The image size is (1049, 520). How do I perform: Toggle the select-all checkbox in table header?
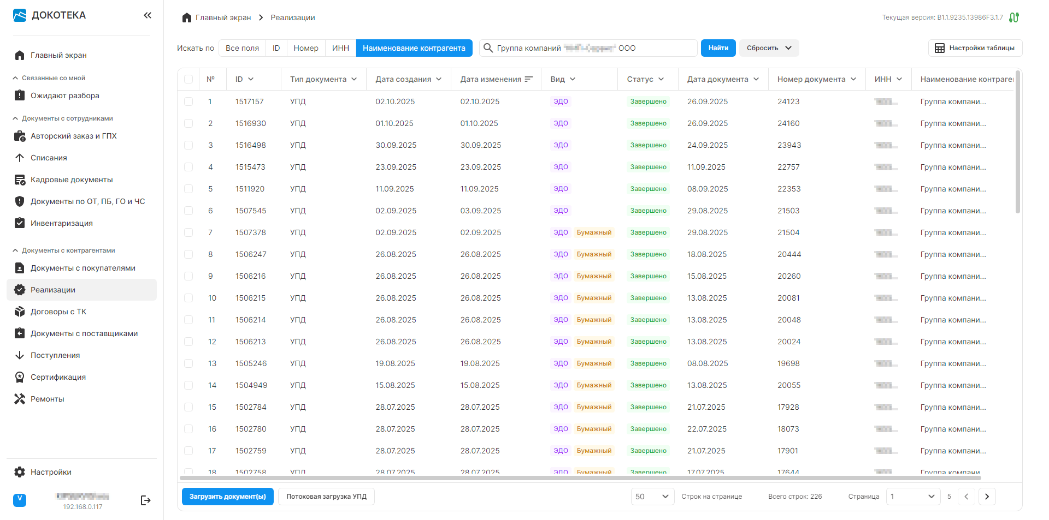point(188,79)
